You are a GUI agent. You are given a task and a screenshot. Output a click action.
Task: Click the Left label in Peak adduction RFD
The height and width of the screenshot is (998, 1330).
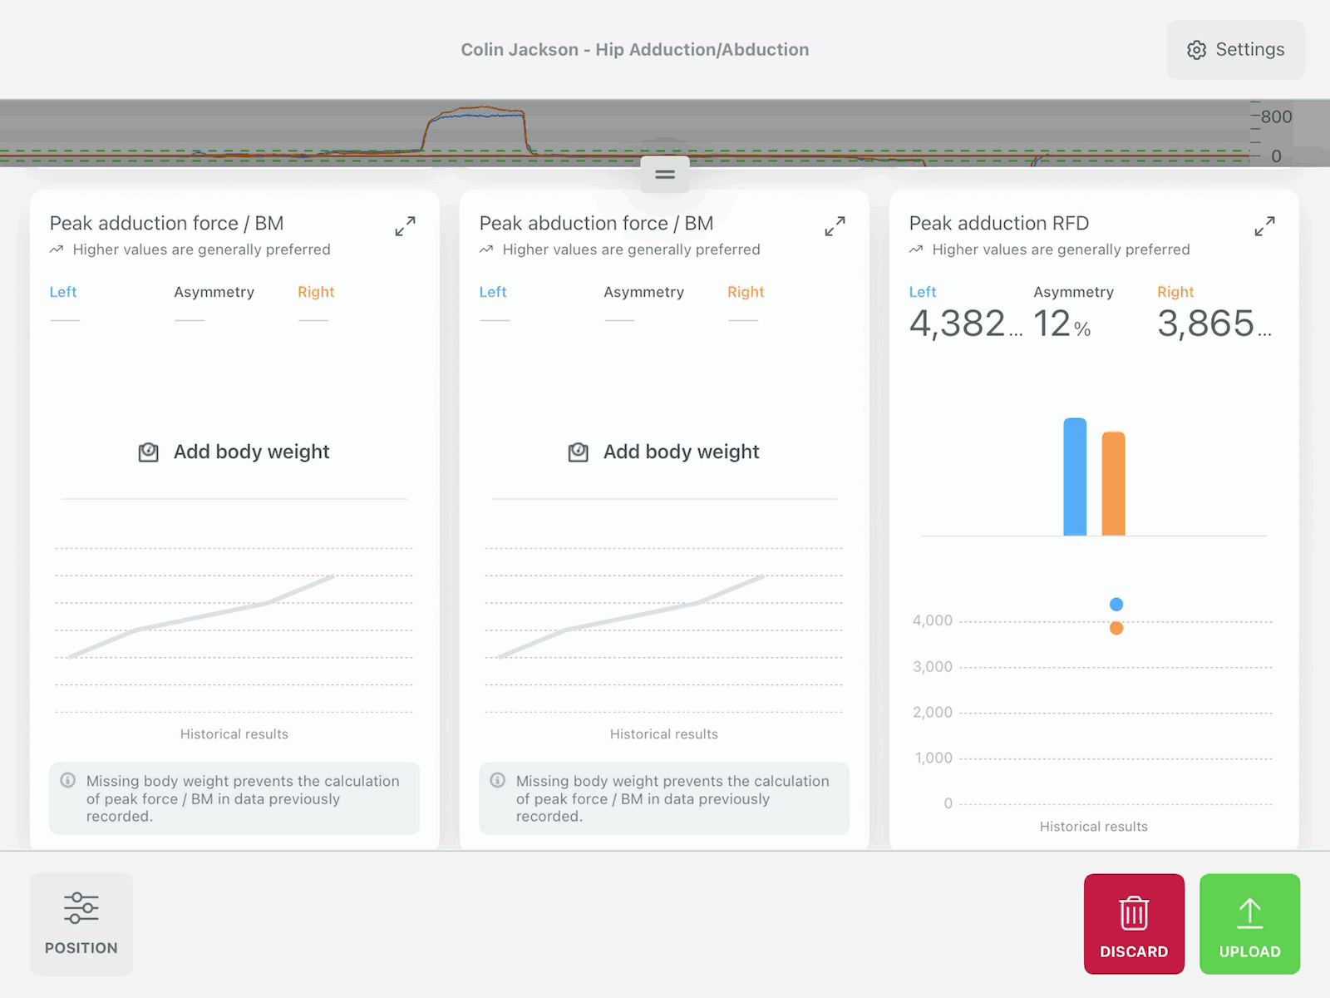point(923,292)
